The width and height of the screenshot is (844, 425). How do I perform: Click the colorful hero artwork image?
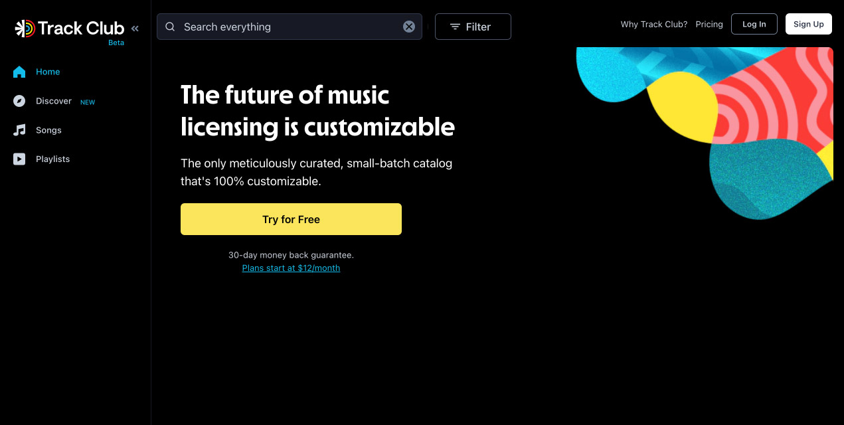[x=730, y=126]
